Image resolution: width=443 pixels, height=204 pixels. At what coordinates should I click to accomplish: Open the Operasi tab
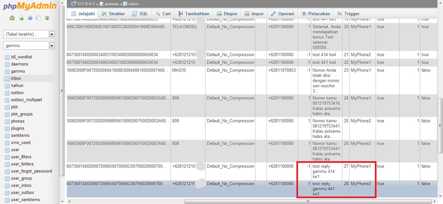click(282, 13)
